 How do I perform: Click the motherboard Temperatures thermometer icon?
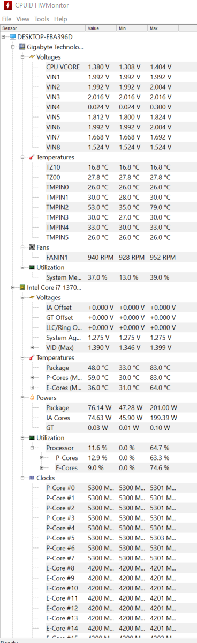32,157
